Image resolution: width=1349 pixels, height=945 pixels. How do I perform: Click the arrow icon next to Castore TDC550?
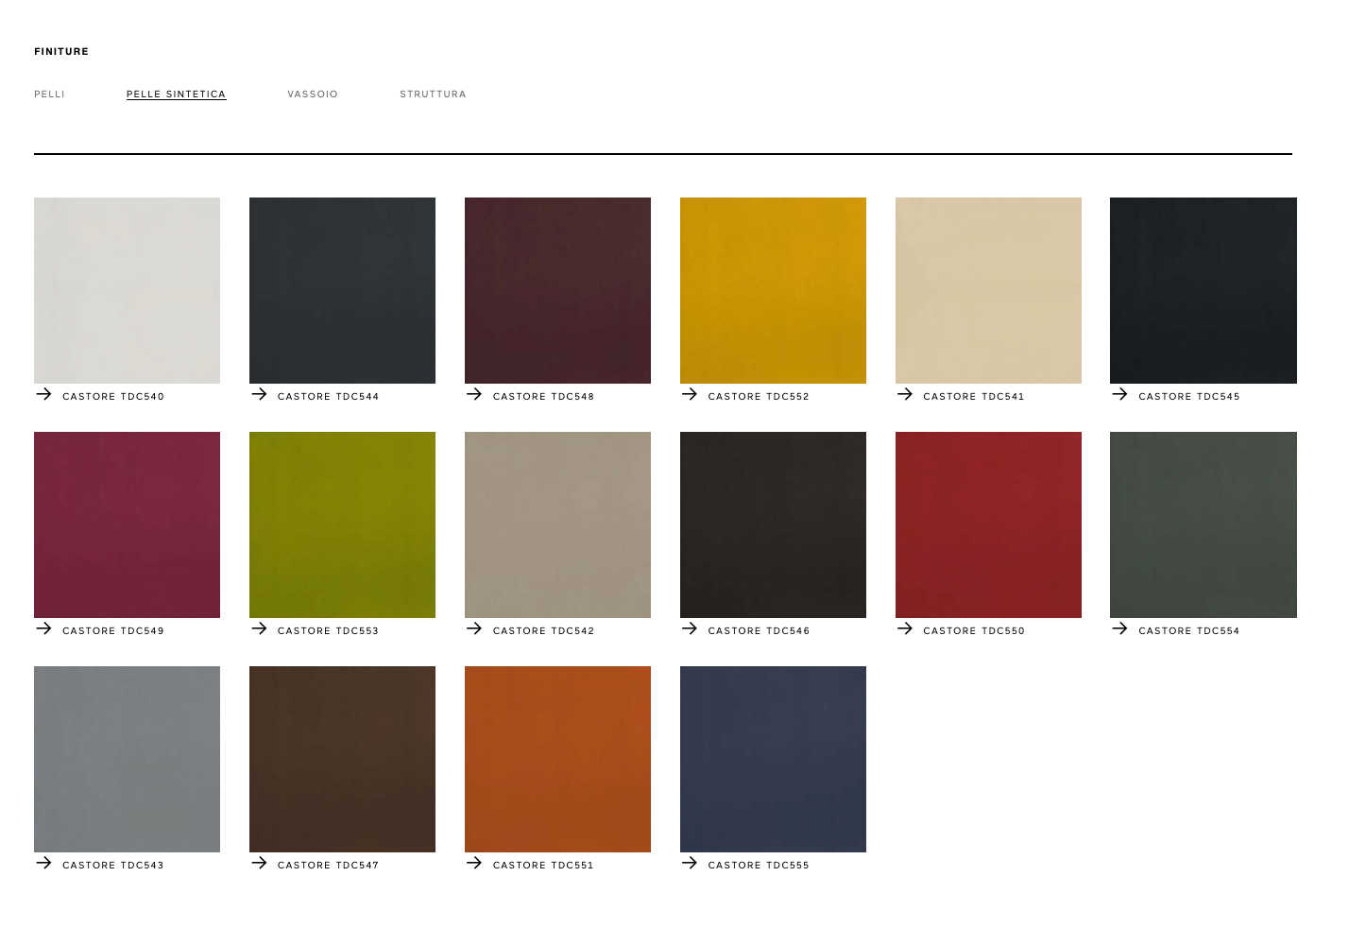click(x=905, y=628)
